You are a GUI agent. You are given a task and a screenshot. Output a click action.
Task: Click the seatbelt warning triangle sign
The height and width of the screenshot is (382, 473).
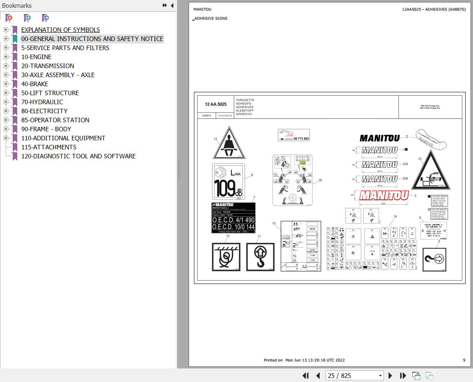click(229, 143)
